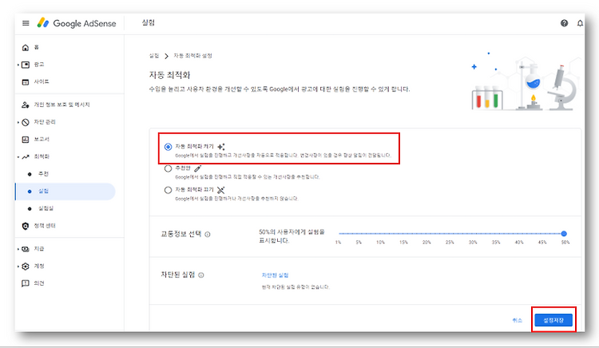Viewport: 599px width, 348px height.
Task: Go to 홈 via house icon
Action: 26,47
